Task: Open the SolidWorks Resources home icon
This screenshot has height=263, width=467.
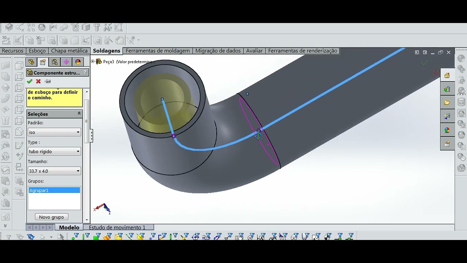Action: point(447,76)
